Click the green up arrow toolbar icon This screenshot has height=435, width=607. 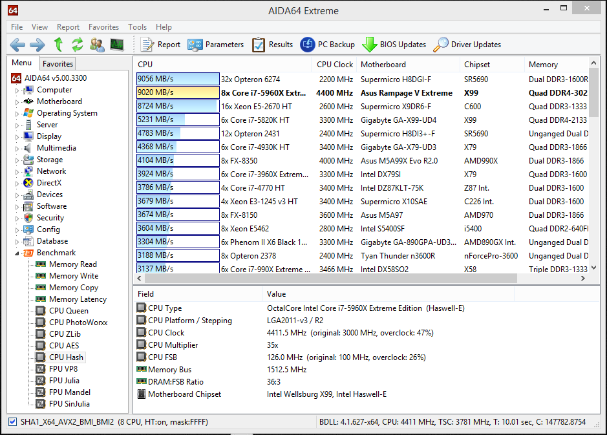[58, 45]
